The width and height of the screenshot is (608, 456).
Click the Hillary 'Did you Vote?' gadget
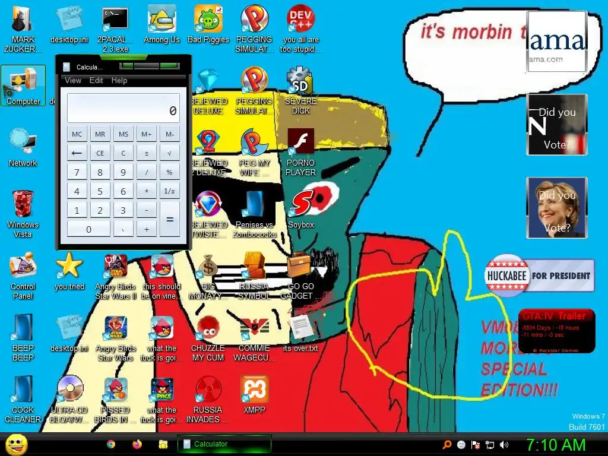(557, 208)
